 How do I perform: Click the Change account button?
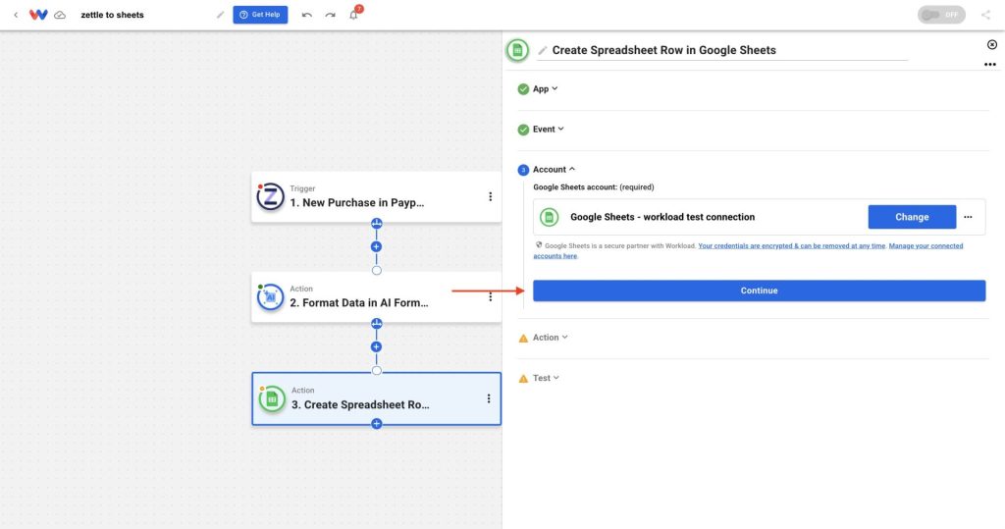point(912,217)
